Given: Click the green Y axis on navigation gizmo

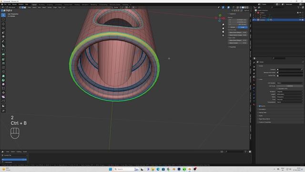Looking at the screenshot, I should [220, 15].
